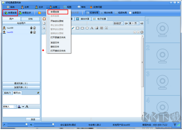Click inside the chat message input box

[x=21, y=113]
